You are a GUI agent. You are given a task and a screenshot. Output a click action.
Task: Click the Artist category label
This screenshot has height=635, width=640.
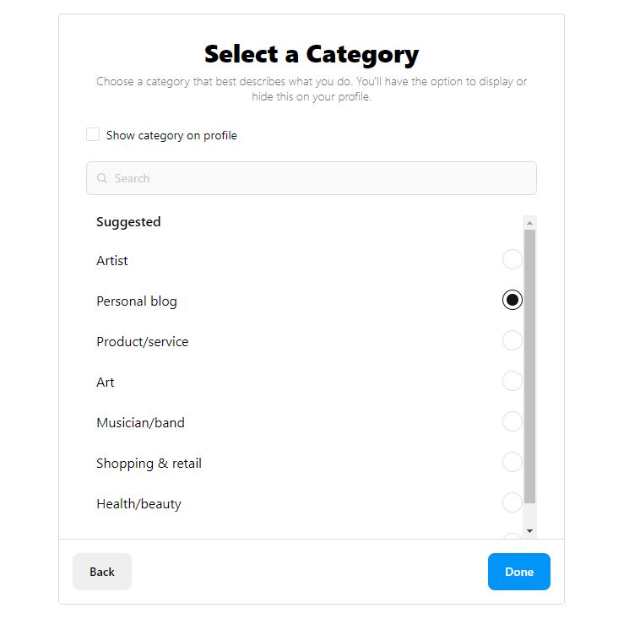point(112,260)
